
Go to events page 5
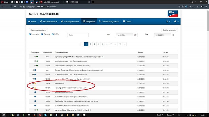[103, 44]
